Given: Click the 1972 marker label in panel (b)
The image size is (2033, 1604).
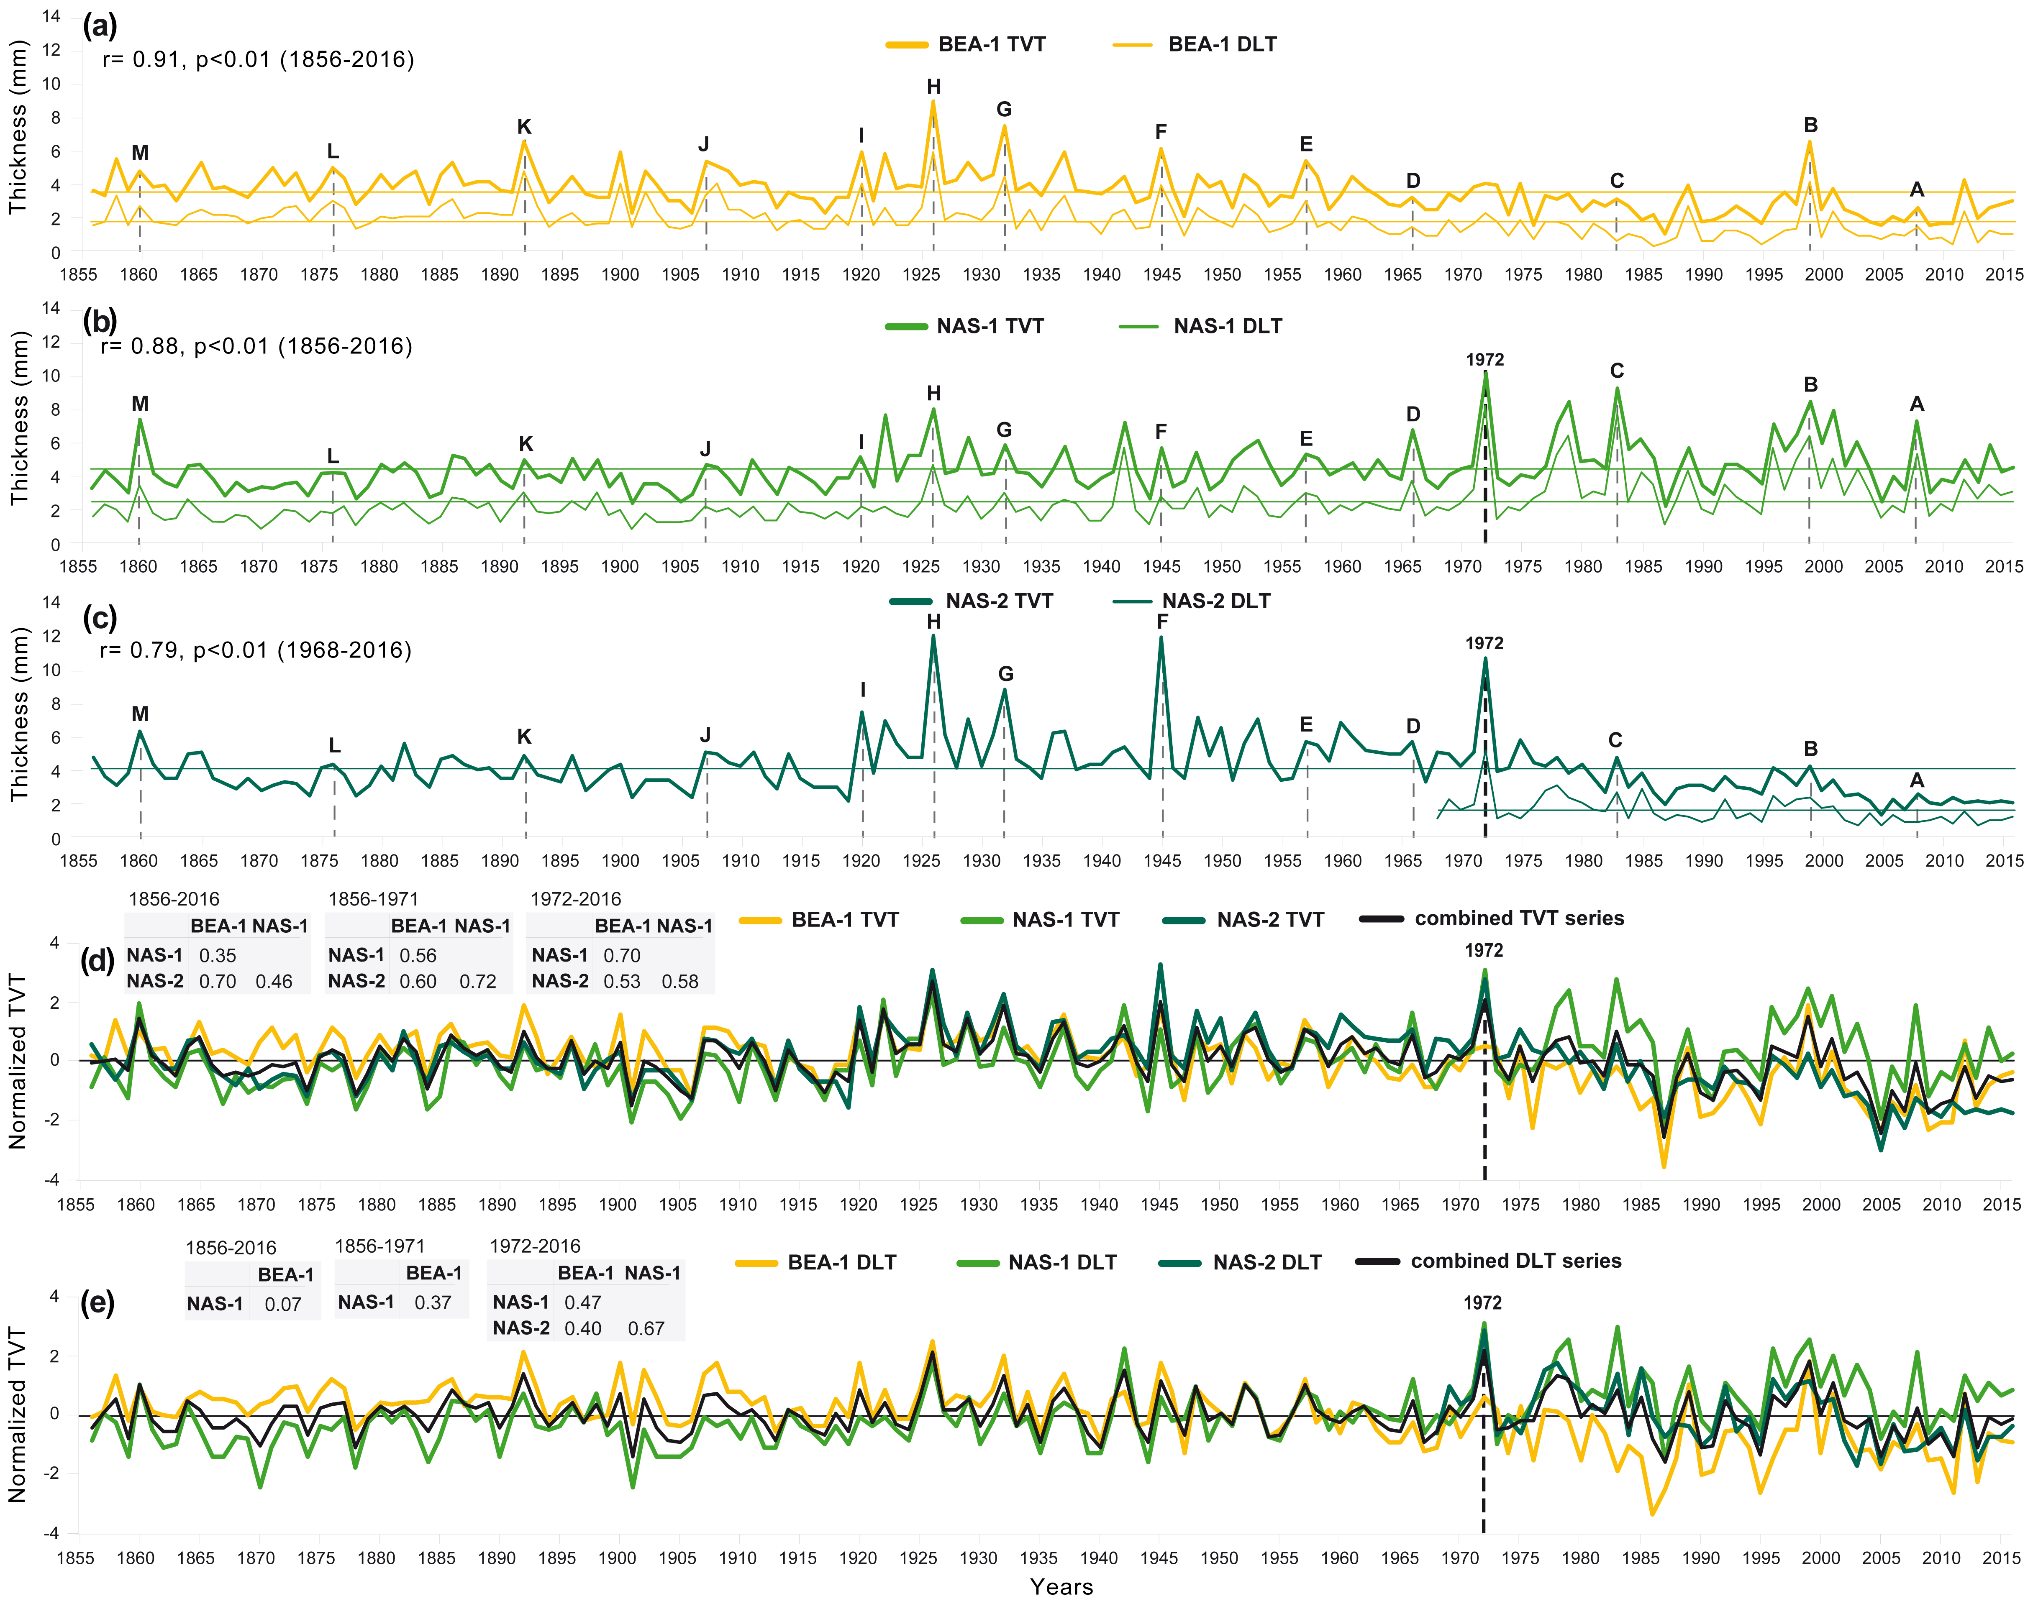Looking at the screenshot, I should tap(1484, 360).
